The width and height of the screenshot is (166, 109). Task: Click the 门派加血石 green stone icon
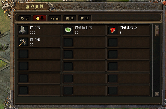click(68, 30)
